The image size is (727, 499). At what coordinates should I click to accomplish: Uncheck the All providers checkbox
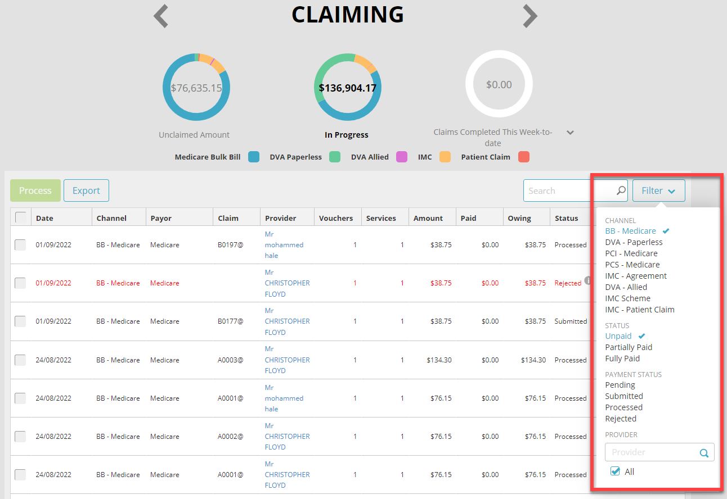point(616,471)
